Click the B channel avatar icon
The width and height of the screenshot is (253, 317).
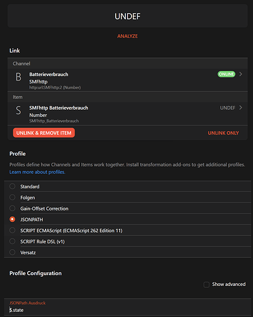tap(18, 77)
